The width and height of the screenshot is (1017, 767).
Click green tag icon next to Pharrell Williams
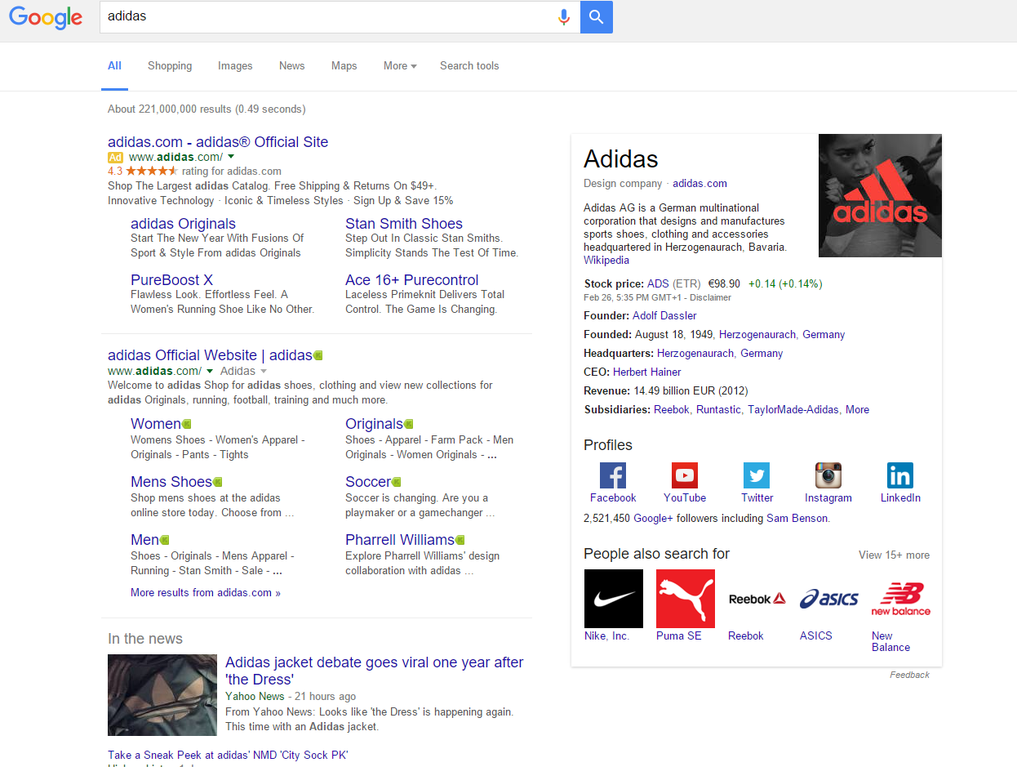pyautogui.click(x=460, y=540)
